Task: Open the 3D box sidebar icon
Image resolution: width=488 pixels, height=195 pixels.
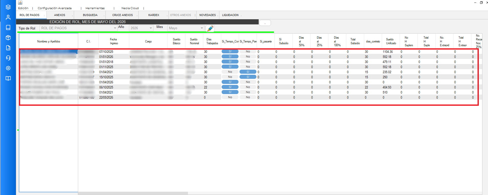Action: tap(8, 38)
